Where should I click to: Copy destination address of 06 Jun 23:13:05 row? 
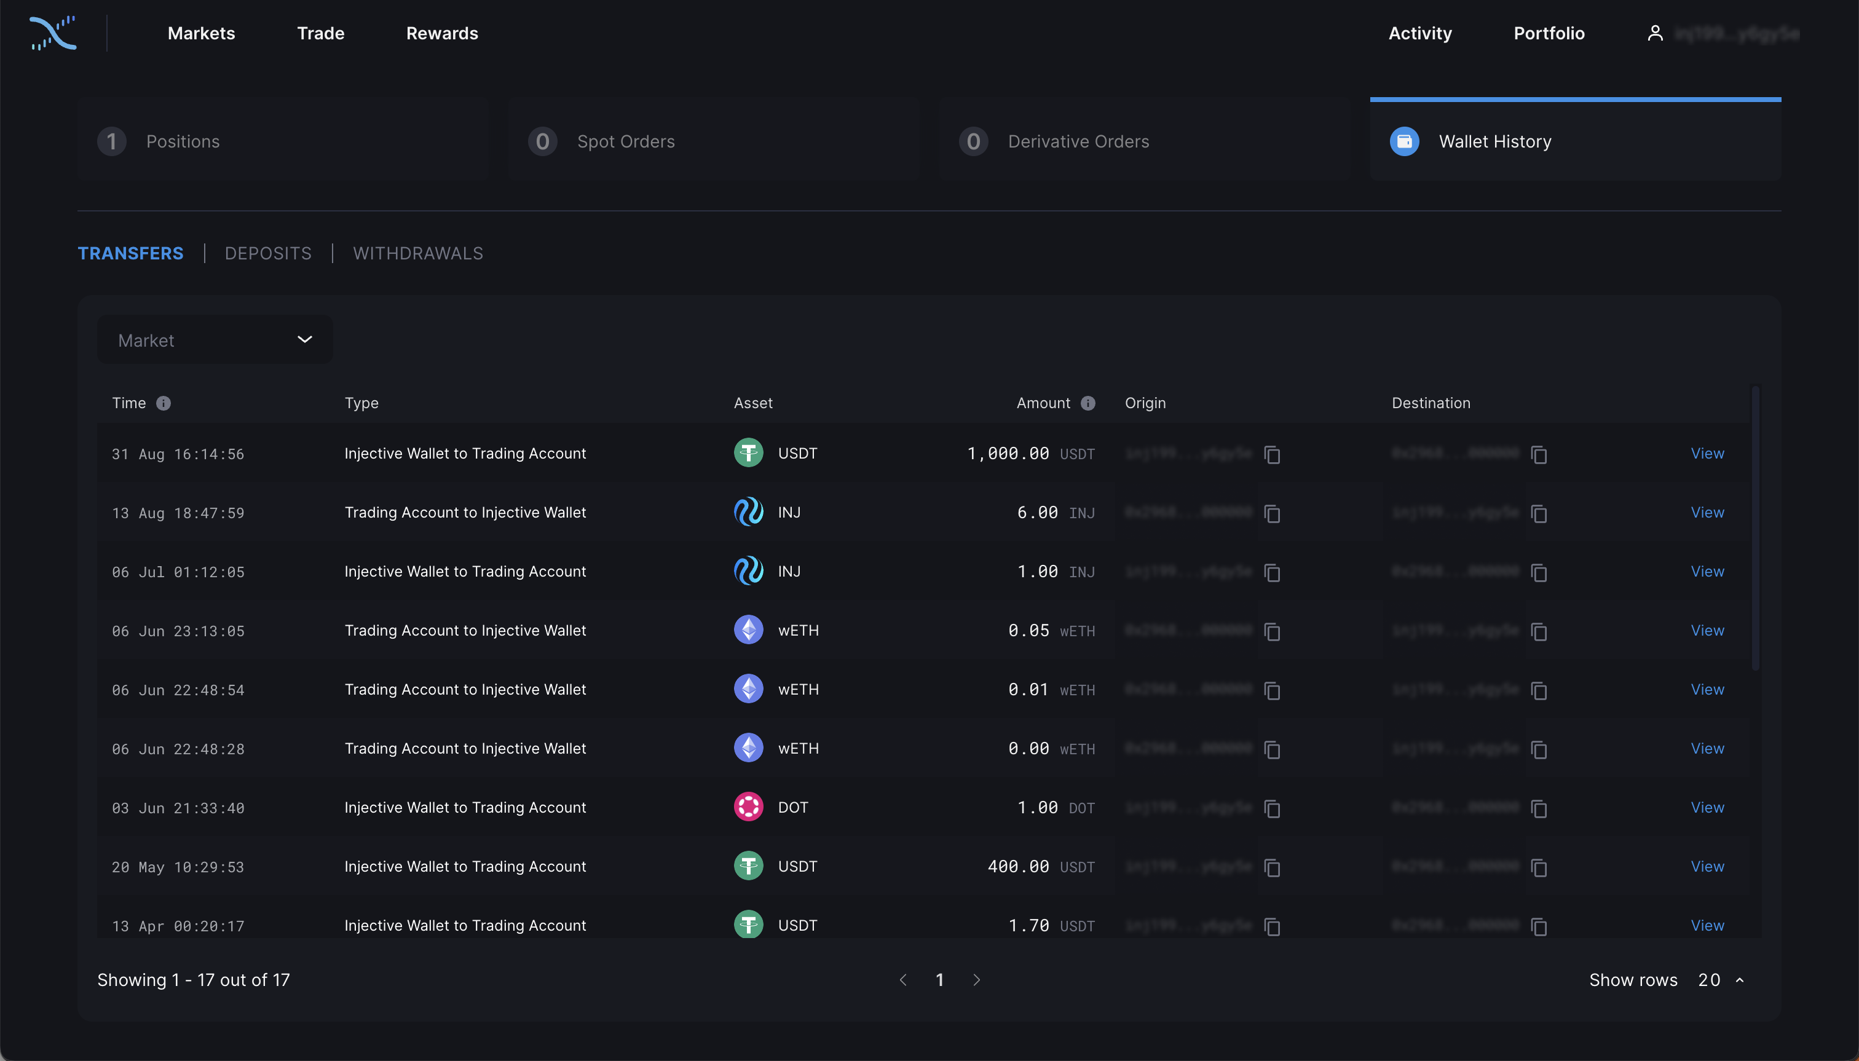pyautogui.click(x=1539, y=632)
